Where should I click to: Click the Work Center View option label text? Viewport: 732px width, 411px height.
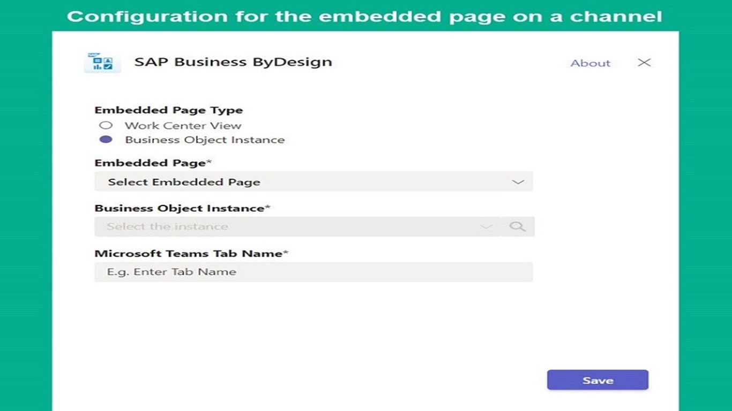pyautogui.click(x=183, y=126)
